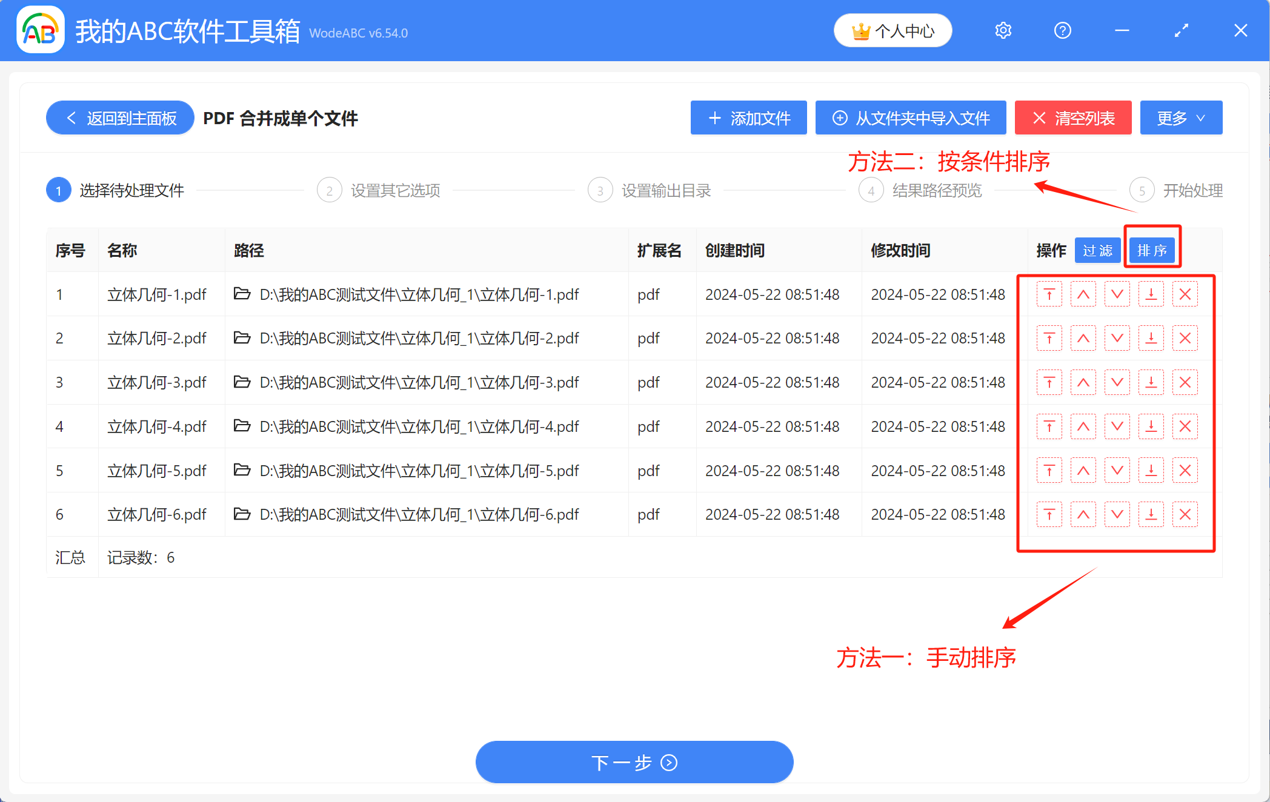
Task: Click the AB toolbox logo
Action: pos(40,30)
